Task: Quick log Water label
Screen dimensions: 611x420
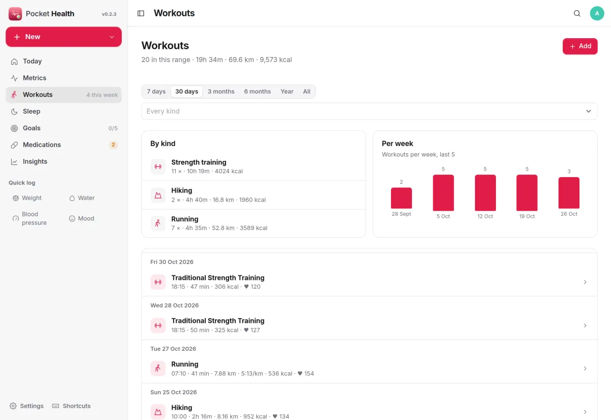Action: pos(87,198)
